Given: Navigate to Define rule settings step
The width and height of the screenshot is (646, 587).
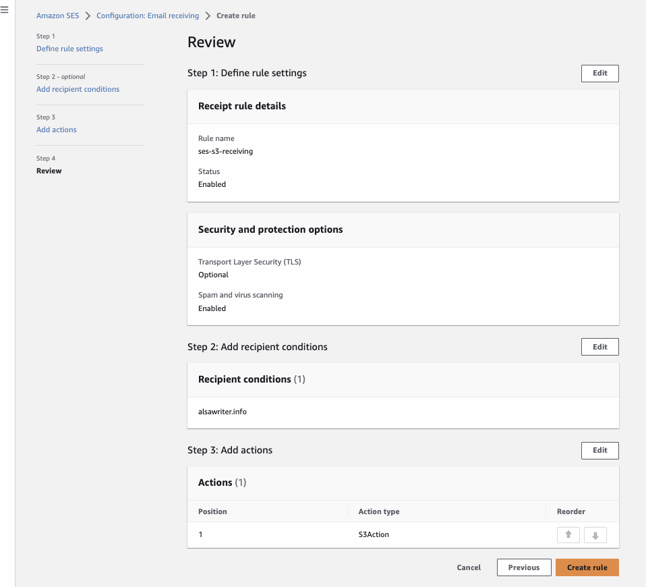Looking at the screenshot, I should click(69, 49).
